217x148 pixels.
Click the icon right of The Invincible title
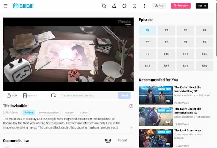coord(131,106)
